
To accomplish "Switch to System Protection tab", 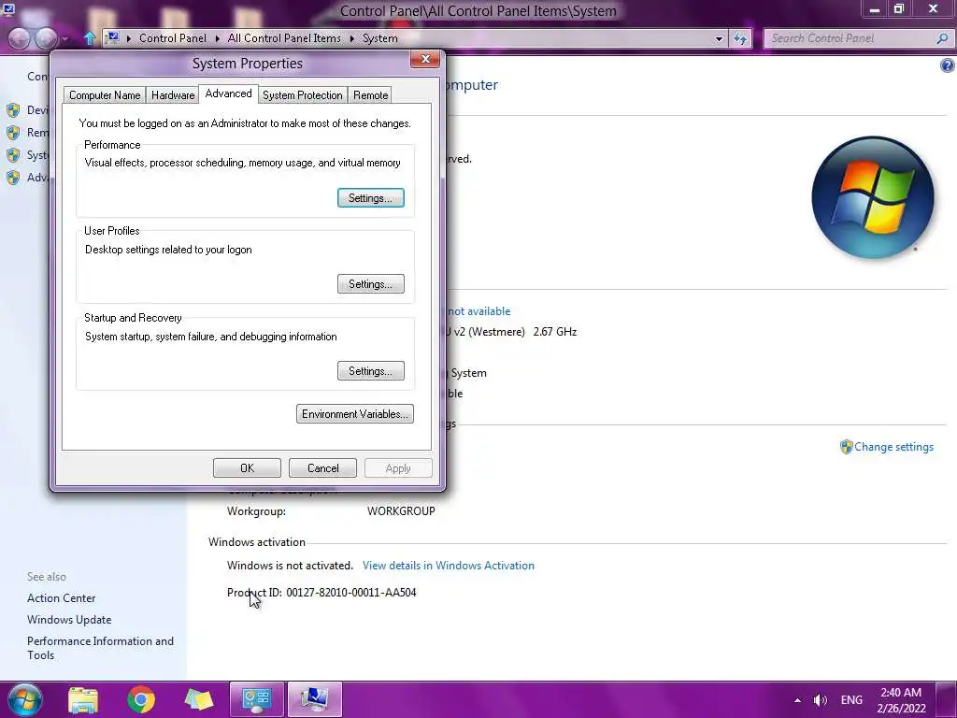I will point(302,95).
